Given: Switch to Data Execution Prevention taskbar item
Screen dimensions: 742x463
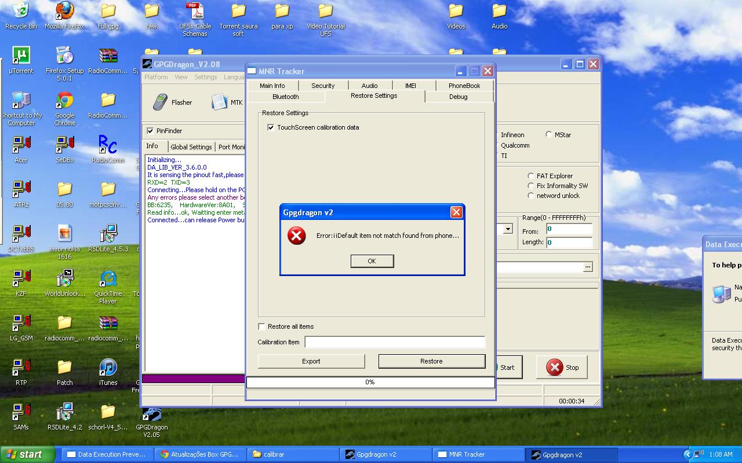Looking at the screenshot, I should [x=108, y=454].
